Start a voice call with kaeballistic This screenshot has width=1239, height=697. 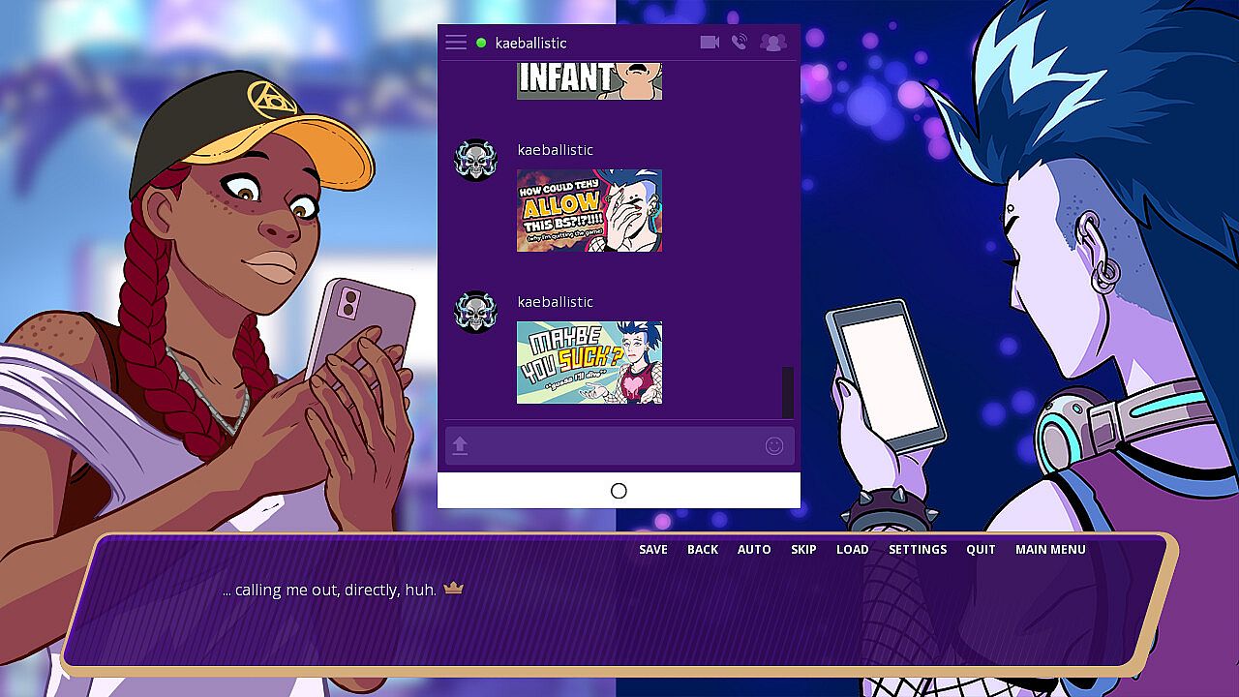click(740, 43)
